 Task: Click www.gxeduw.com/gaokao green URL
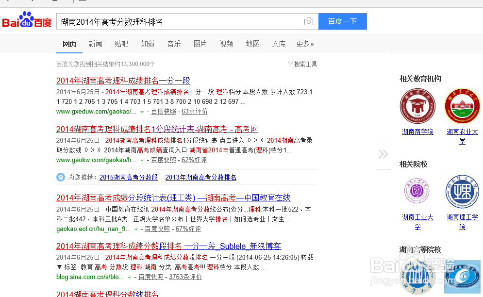(x=97, y=112)
